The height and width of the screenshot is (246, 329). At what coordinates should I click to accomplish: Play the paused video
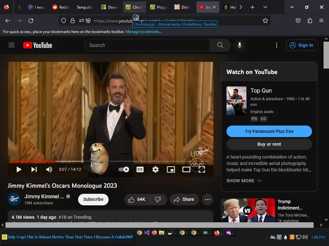point(19,169)
